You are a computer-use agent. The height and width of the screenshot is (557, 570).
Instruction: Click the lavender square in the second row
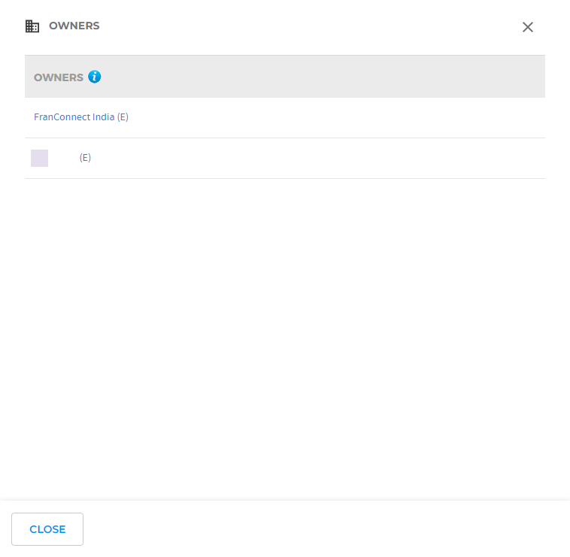39,158
